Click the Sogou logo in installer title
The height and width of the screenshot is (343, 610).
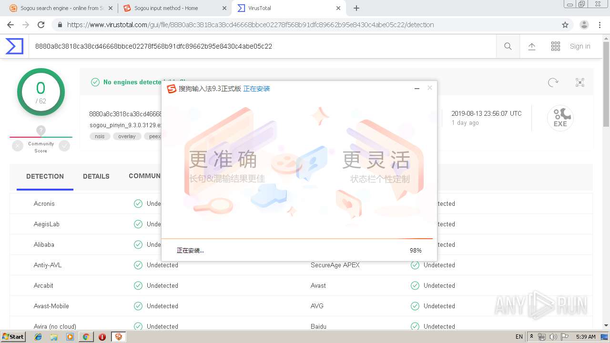click(172, 89)
